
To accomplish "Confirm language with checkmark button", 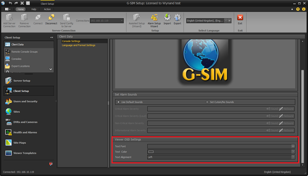I will pyautogui.click(x=229, y=21).
